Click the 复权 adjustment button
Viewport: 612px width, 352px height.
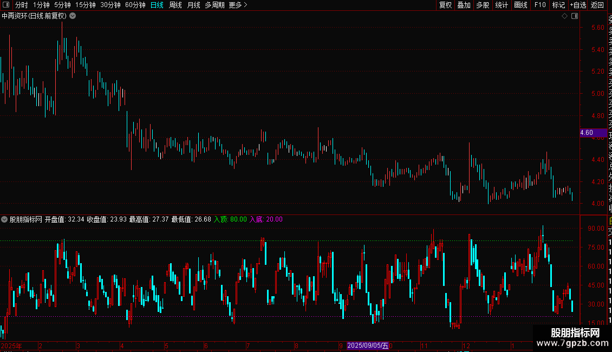[x=445, y=5]
